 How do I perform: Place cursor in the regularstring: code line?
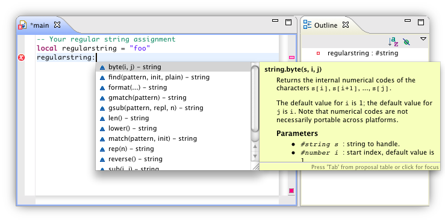point(158,58)
